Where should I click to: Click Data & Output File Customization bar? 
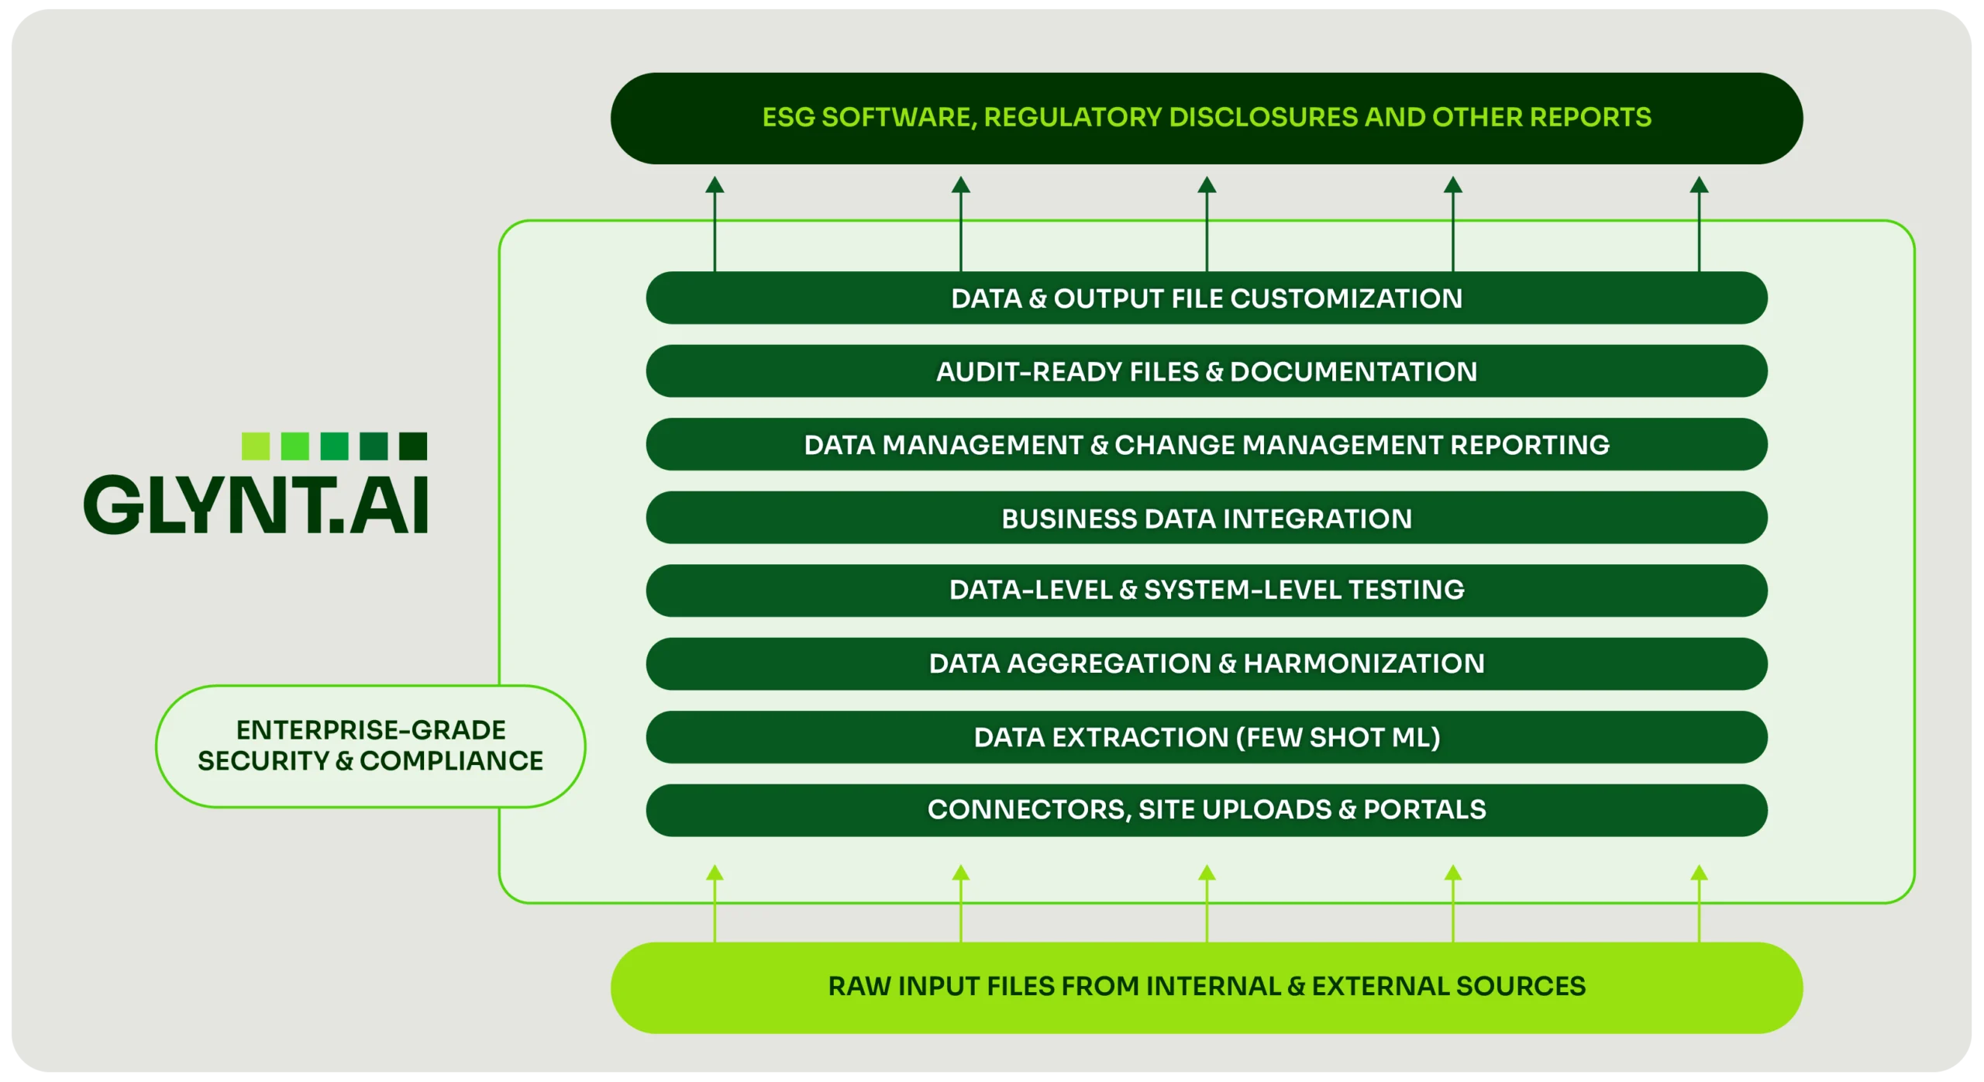(x=1206, y=298)
